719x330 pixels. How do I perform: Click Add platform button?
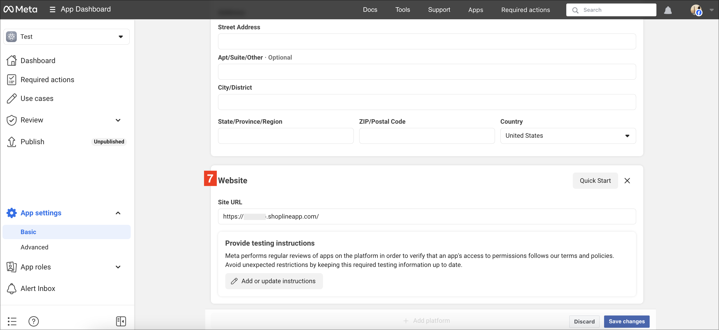pos(427,321)
